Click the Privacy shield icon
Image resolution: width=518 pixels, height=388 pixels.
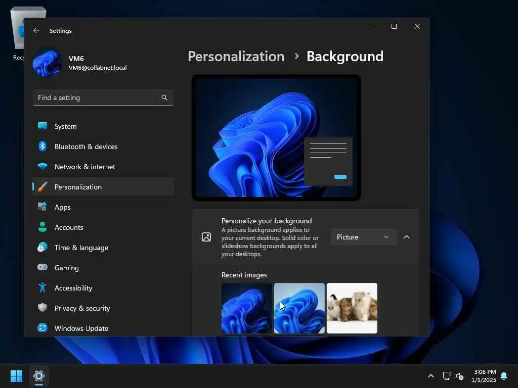42,308
